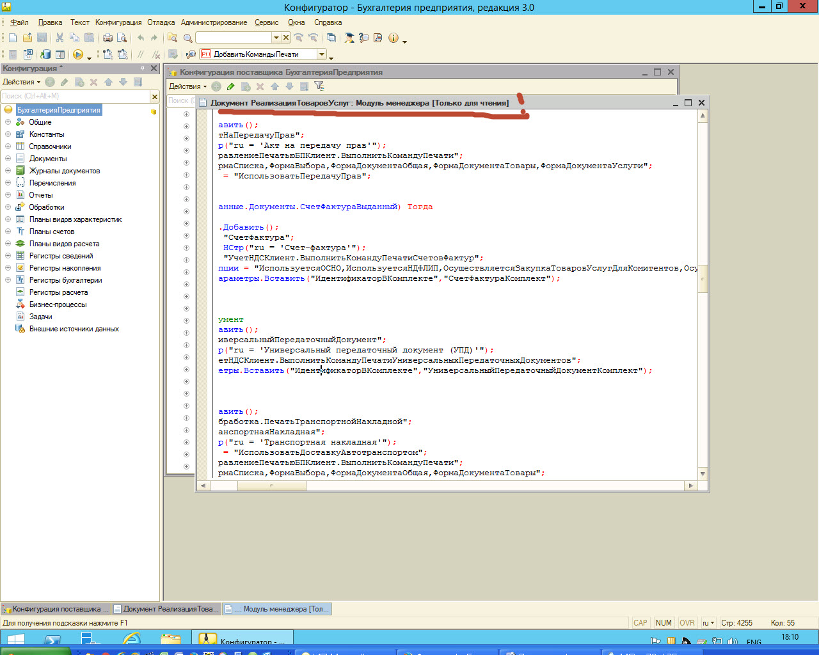Expand the Документы tree node
Viewport: 819px width, 655px height.
click(x=8, y=159)
